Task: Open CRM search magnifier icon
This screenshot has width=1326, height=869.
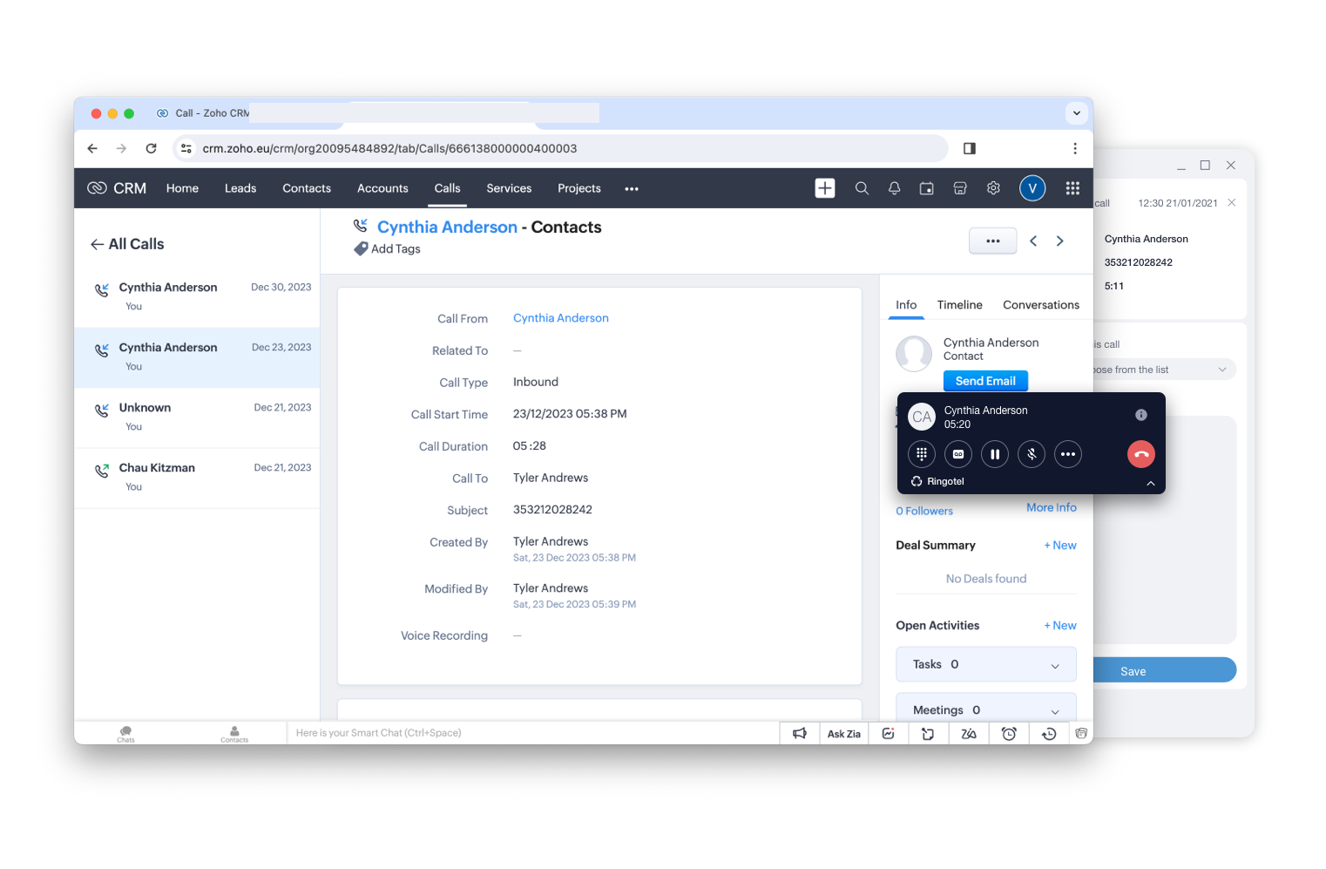Action: pyautogui.click(x=862, y=188)
